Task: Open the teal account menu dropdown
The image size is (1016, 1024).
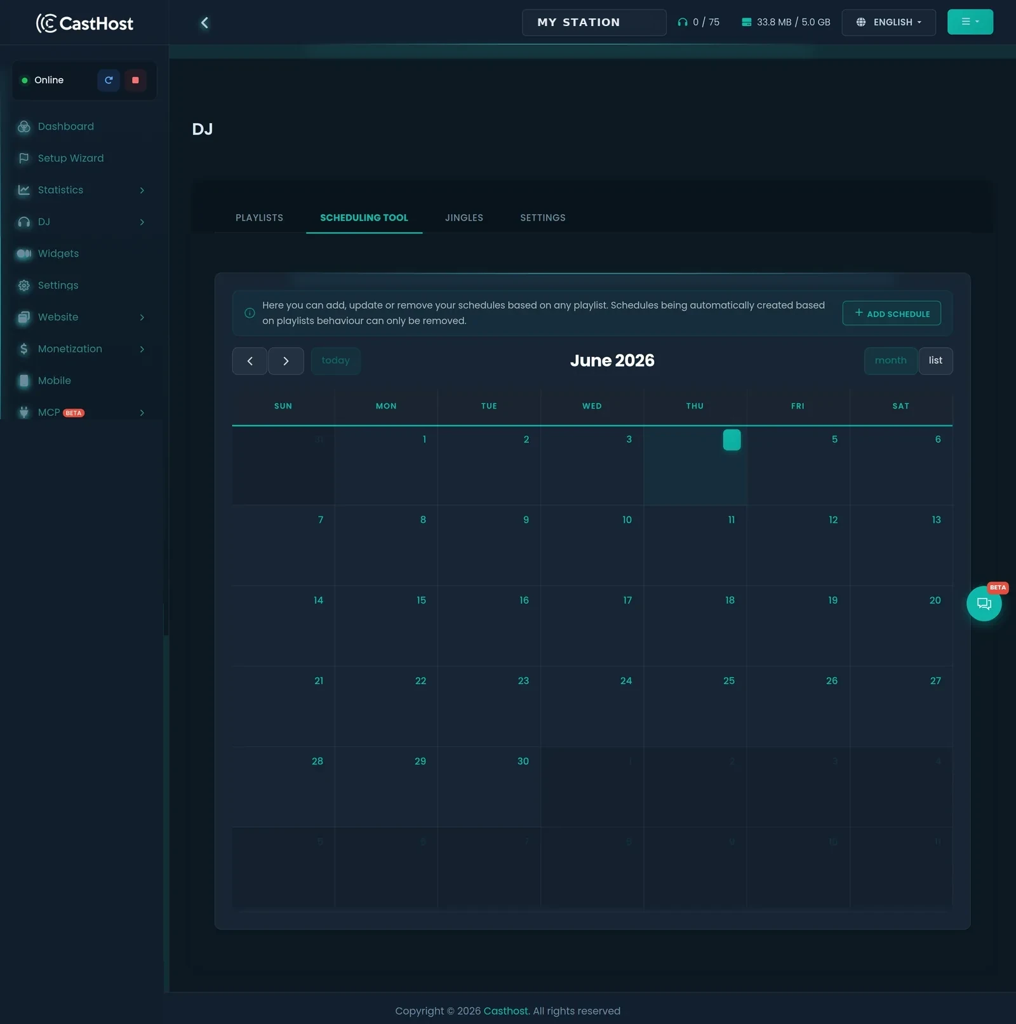Action: (x=970, y=22)
